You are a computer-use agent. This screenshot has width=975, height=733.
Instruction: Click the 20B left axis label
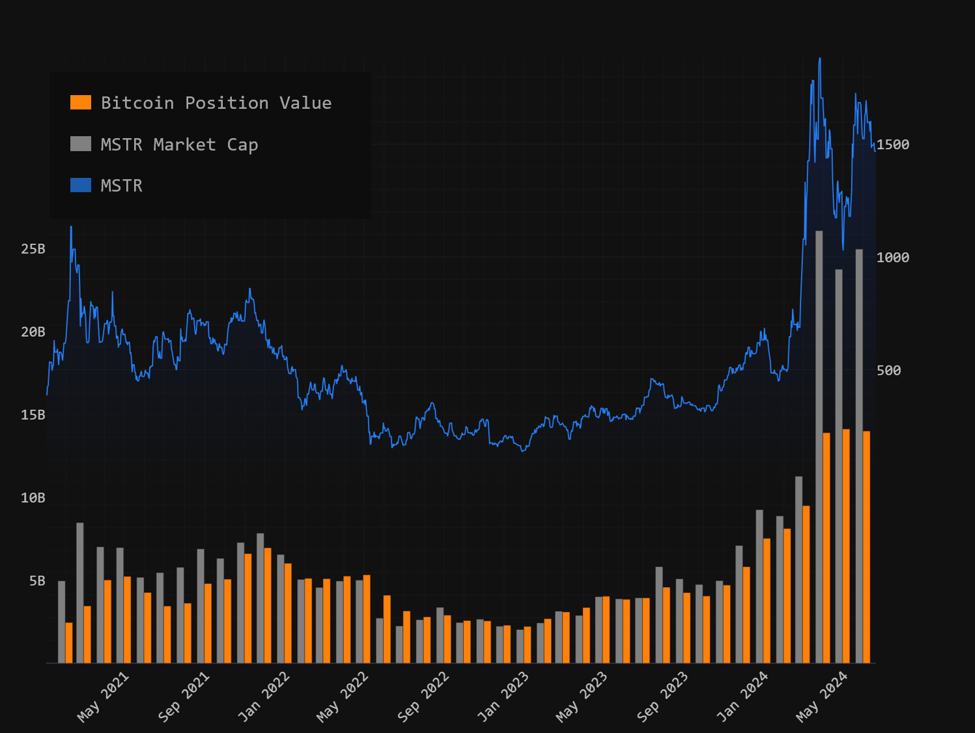(33, 332)
